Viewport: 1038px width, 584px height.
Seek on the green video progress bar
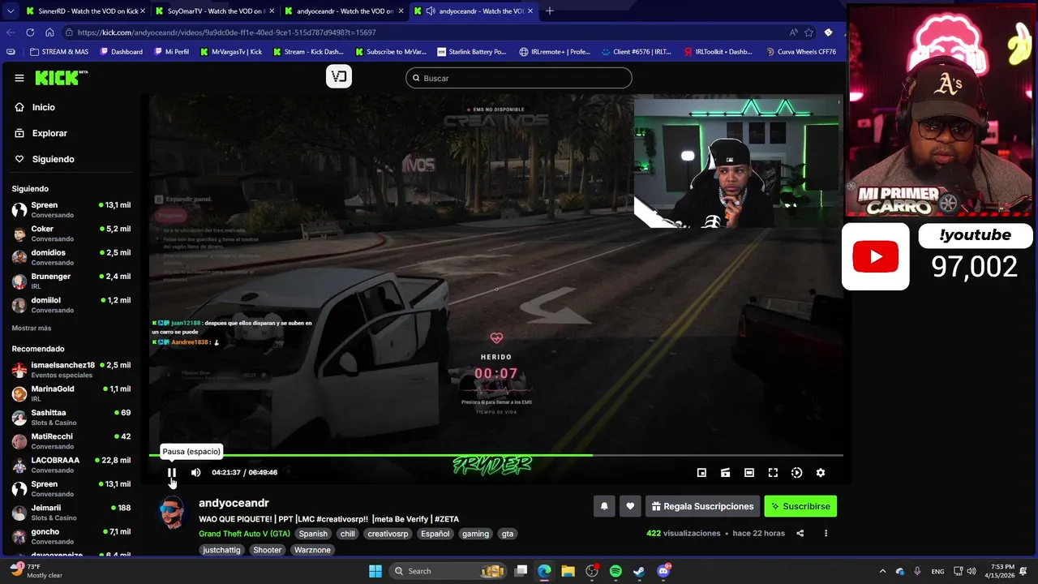(x=495, y=456)
